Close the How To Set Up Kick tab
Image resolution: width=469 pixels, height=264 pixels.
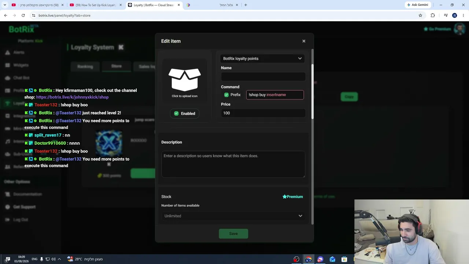(121, 5)
